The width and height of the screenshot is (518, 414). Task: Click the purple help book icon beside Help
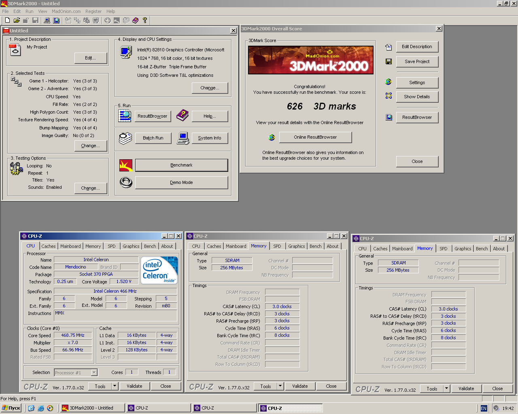[x=183, y=116]
